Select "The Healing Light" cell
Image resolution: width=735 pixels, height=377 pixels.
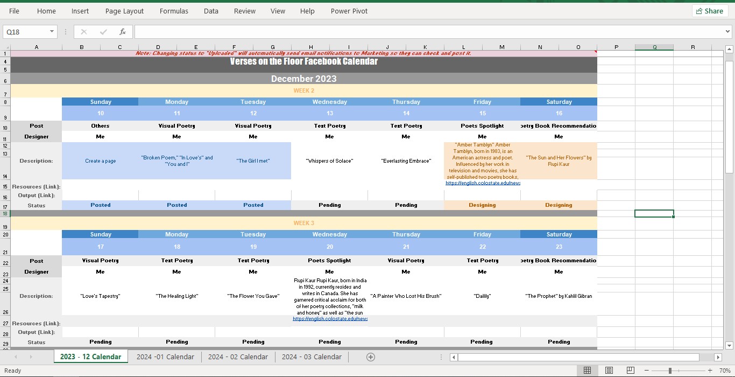click(176, 296)
